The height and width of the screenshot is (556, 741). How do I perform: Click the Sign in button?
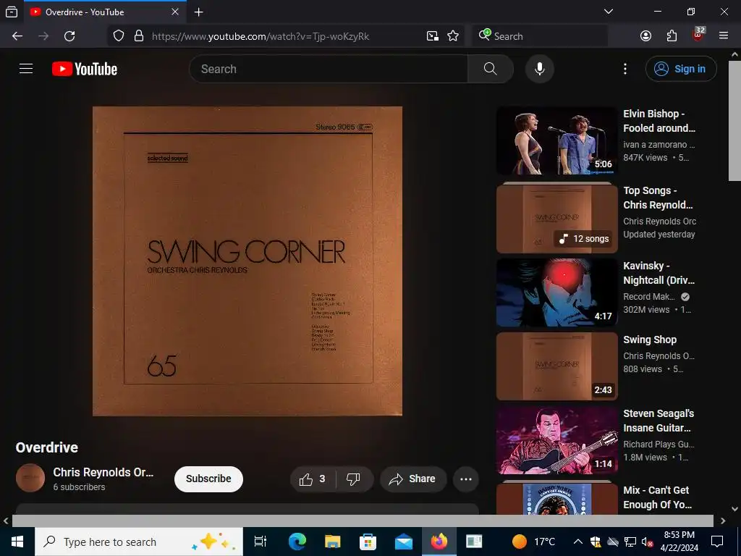click(681, 69)
